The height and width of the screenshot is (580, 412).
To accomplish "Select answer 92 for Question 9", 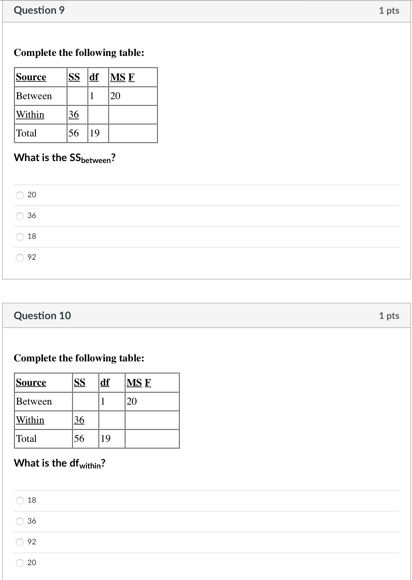I will (x=19, y=258).
